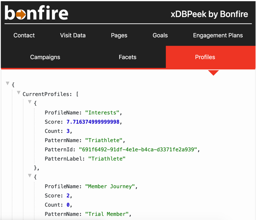The width and height of the screenshot is (256, 220).
Task: Open the Pages tab
Action: click(x=119, y=35)
